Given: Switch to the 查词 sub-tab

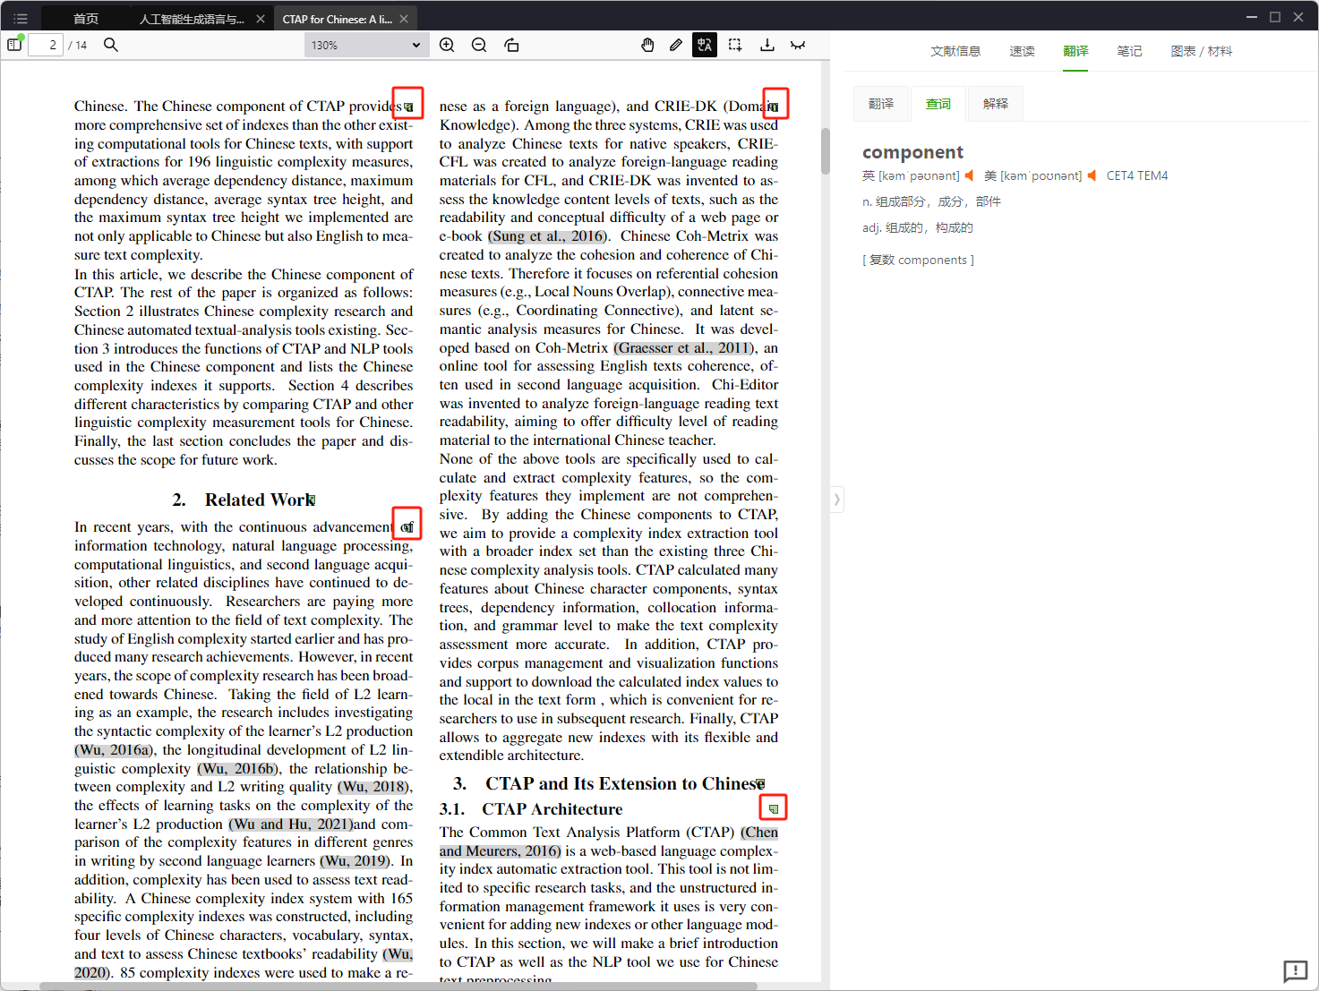Looking at the screenshot, I should pos(938,104).
